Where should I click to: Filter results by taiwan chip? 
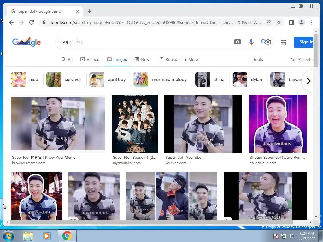(287, 79)
